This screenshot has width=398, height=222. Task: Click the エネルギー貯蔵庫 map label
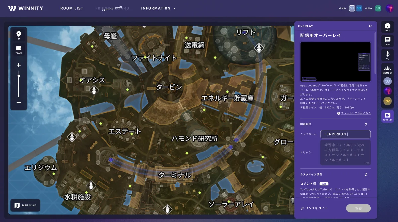[x=228, y=98]
